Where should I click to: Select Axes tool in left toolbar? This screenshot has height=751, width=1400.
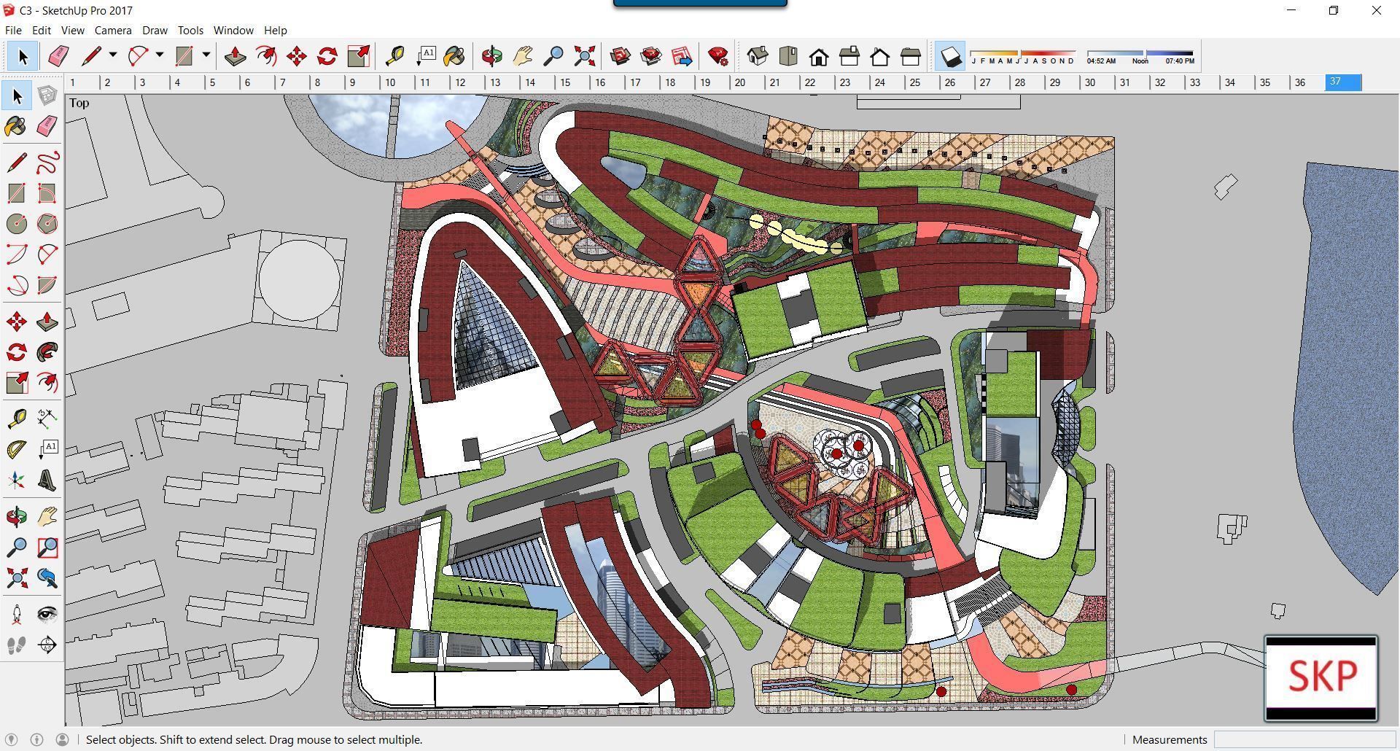(x=16, y=480)
